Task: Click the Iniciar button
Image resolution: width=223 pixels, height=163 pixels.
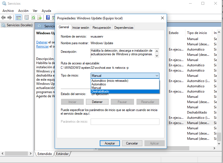Action: [x=72, y=102]
